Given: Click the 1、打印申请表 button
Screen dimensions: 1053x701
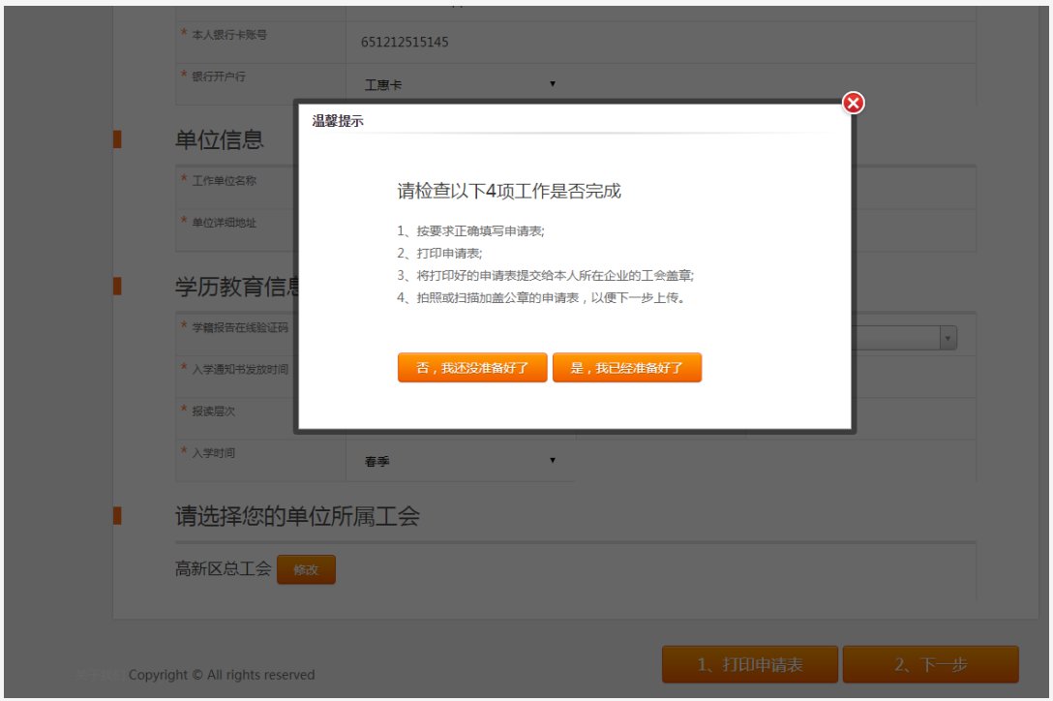Looking at the screenshot, I should click(749, 665).
